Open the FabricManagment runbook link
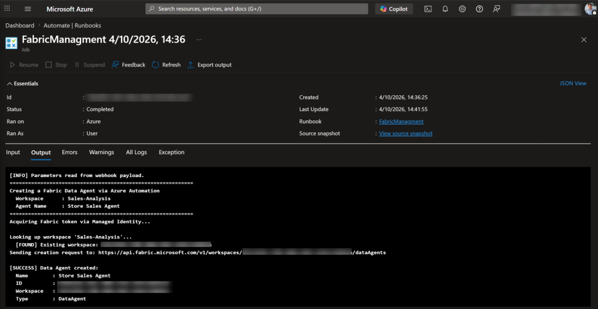598x309 pixels. coord(401,121)
